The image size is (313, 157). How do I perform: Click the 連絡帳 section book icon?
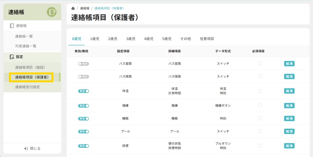12,26
